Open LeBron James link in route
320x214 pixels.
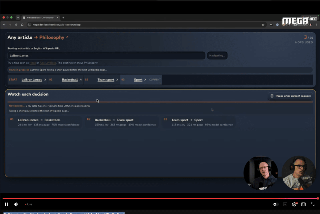coord(32,80)
